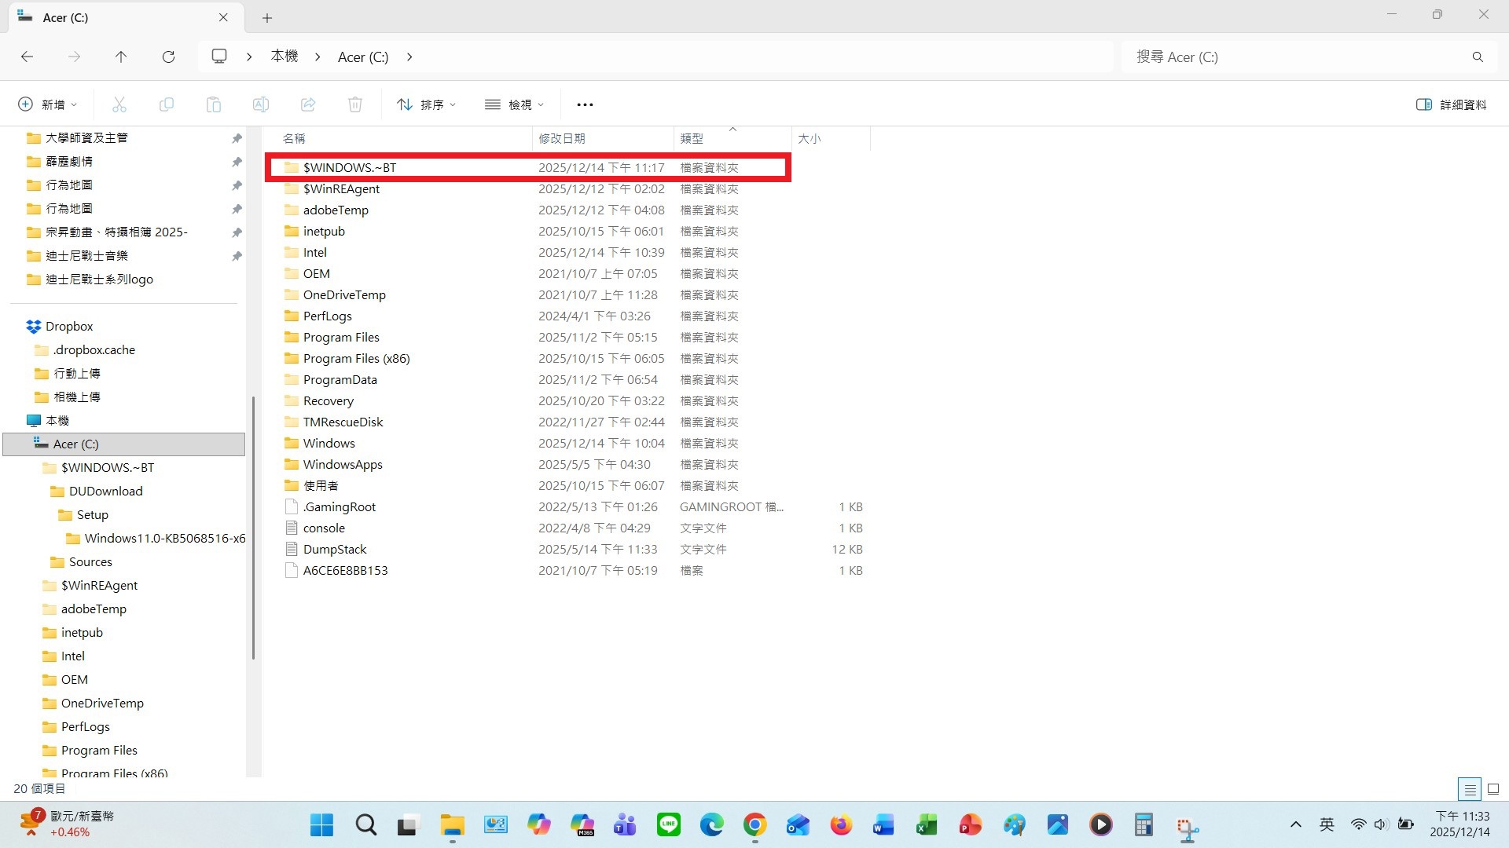The image size is (1509, 848).
Task: Switch to large icons layout via status bar
Action: [x=1492, y=789]
